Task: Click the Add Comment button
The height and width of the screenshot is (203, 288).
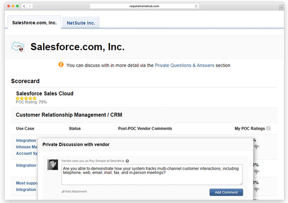Action: (x=226, y=192)
